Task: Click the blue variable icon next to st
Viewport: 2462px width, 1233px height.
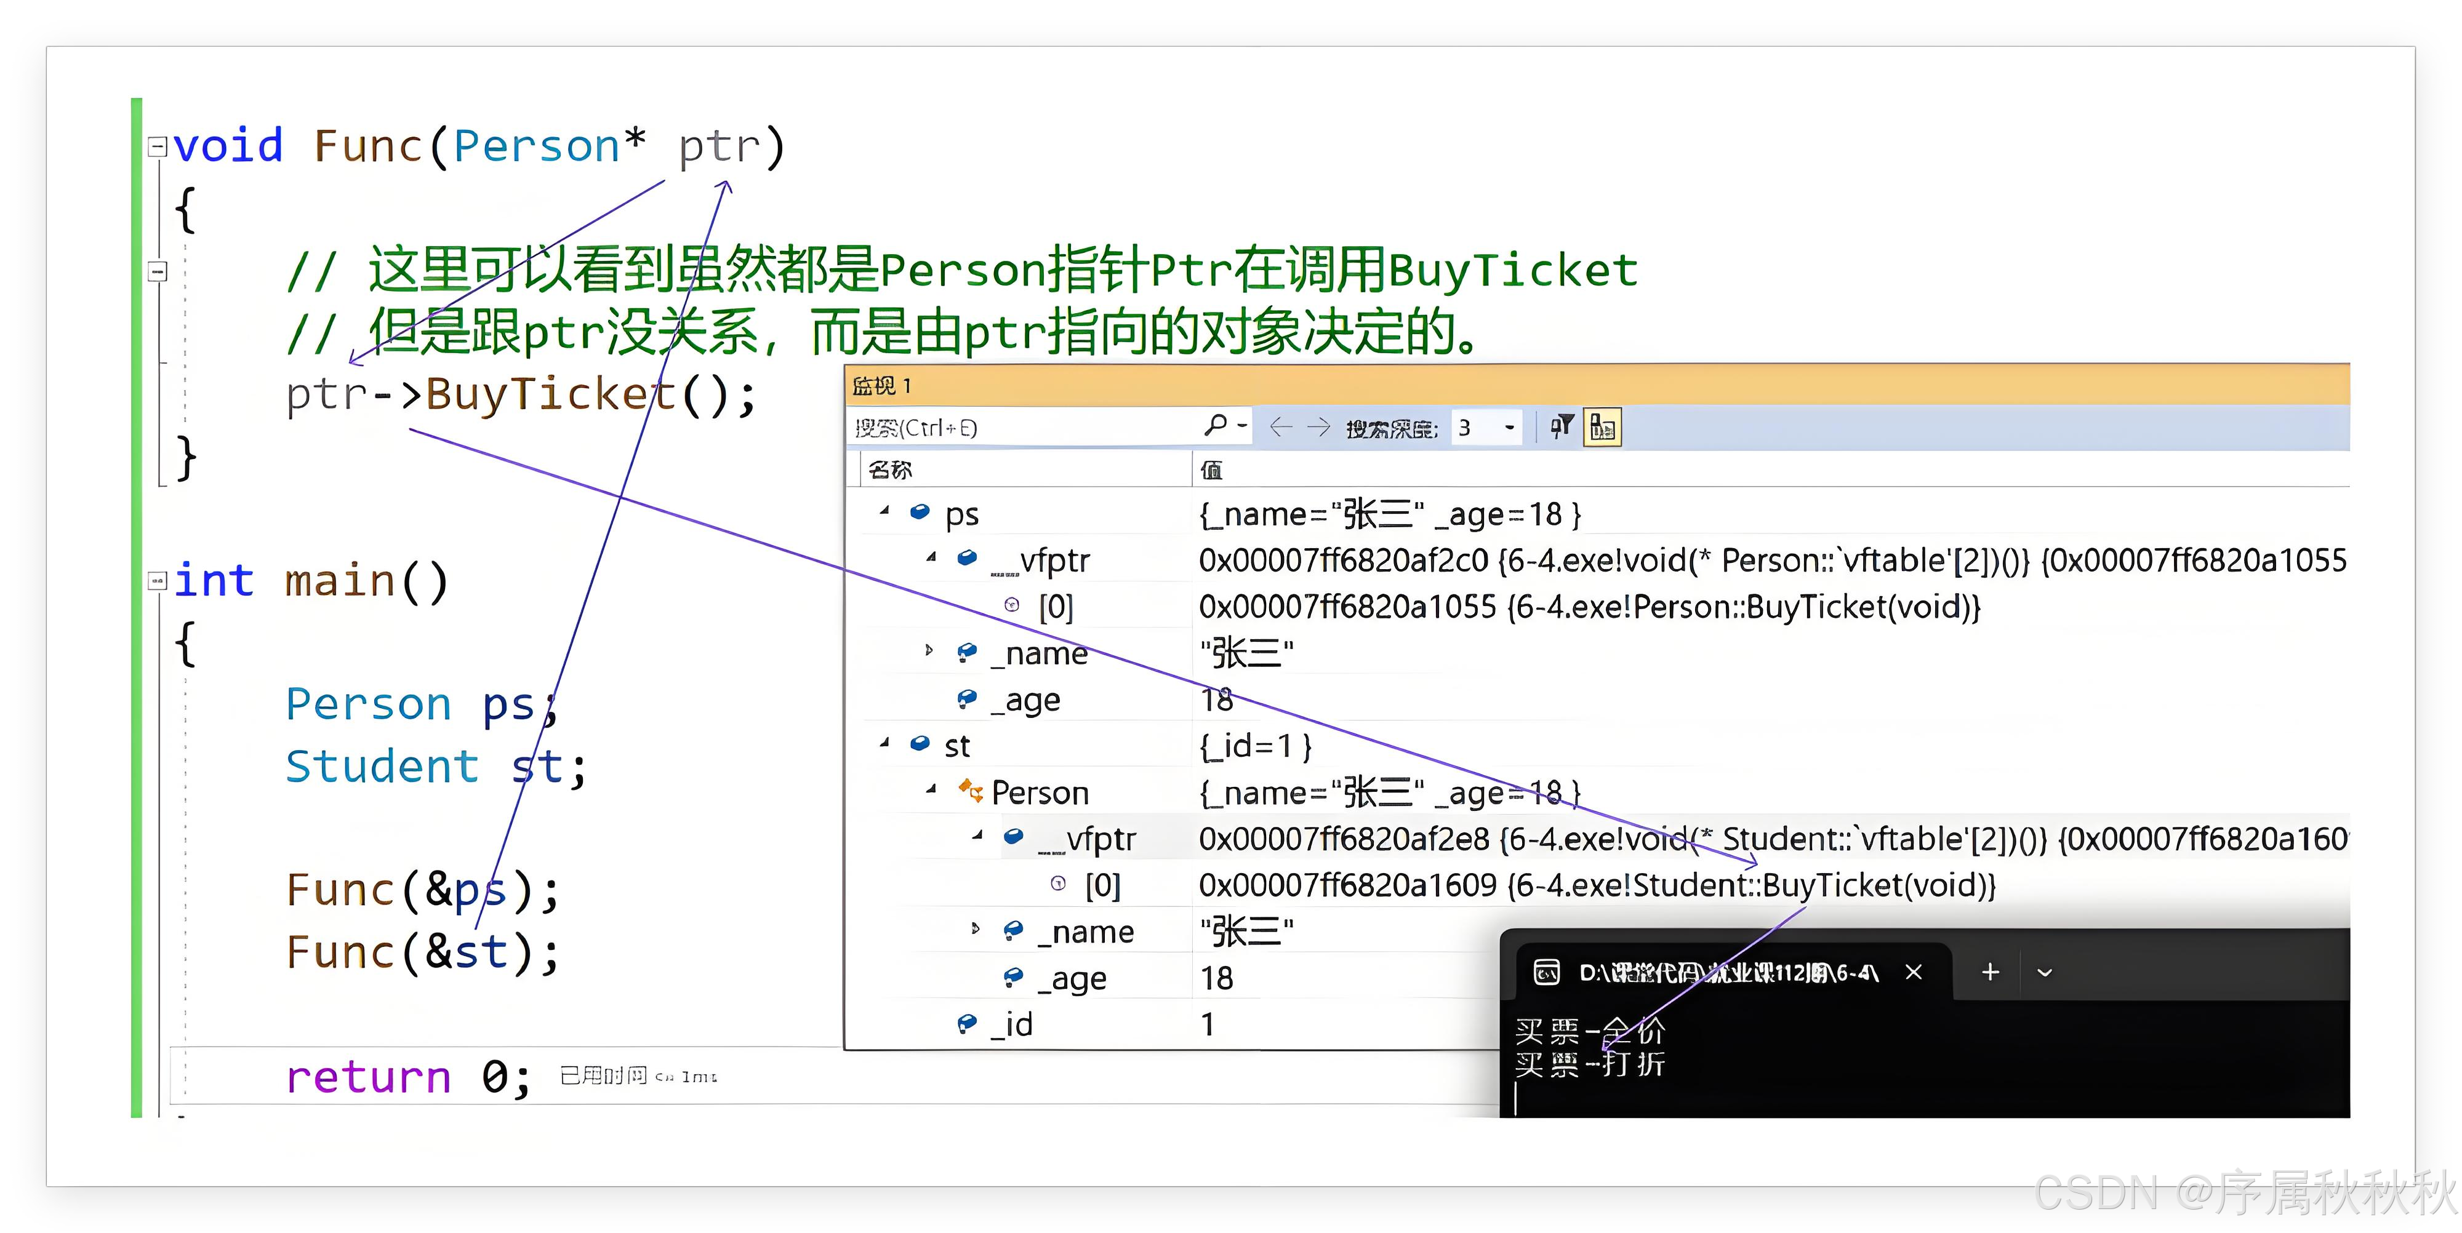Action: coord(920,743)
